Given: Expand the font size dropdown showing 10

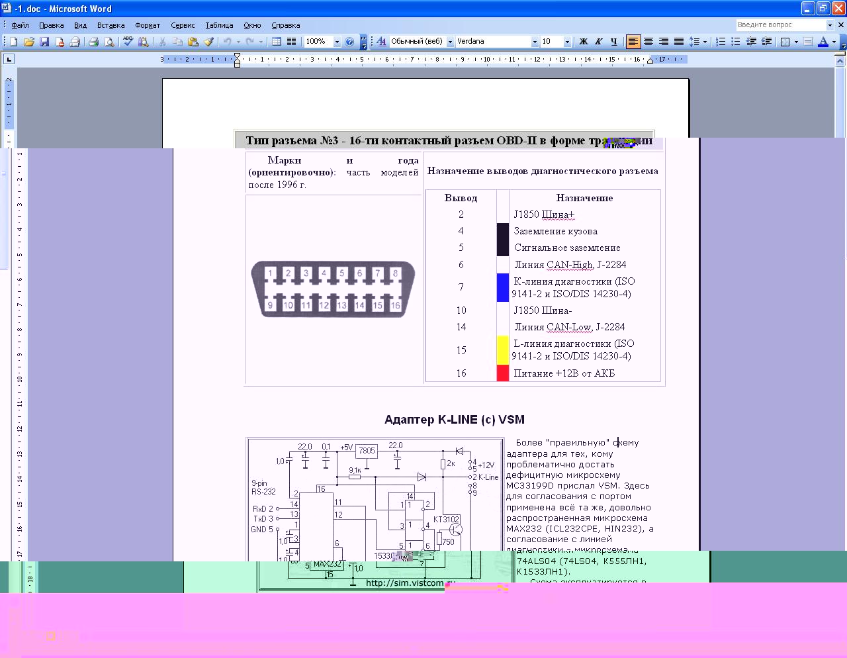Looking at the screenshot, I should click(567, 42).
